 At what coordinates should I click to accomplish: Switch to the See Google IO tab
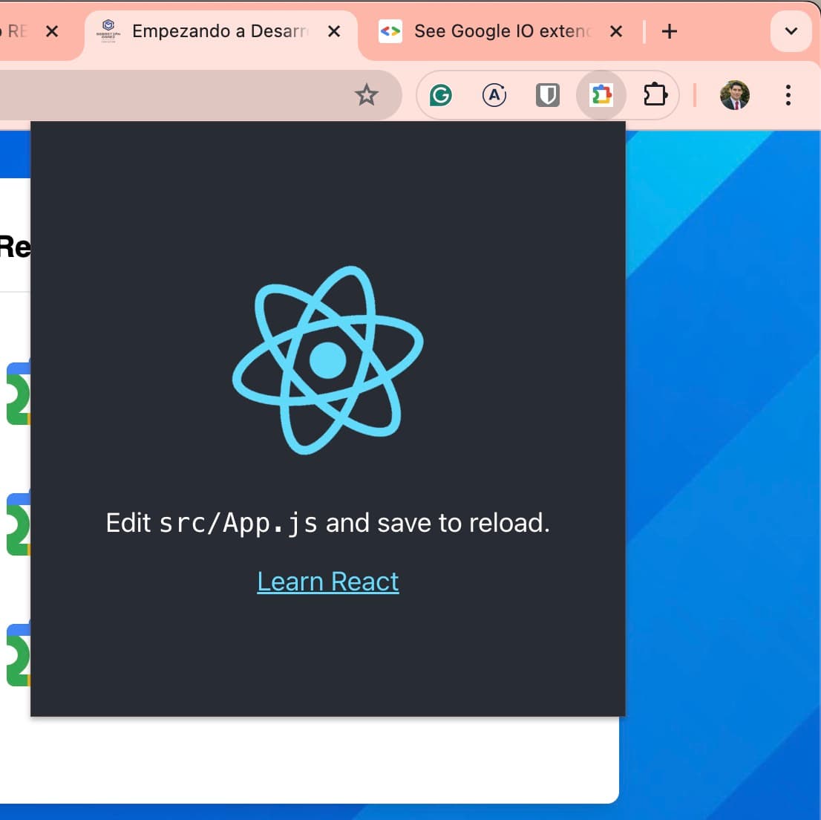point(502,31)
